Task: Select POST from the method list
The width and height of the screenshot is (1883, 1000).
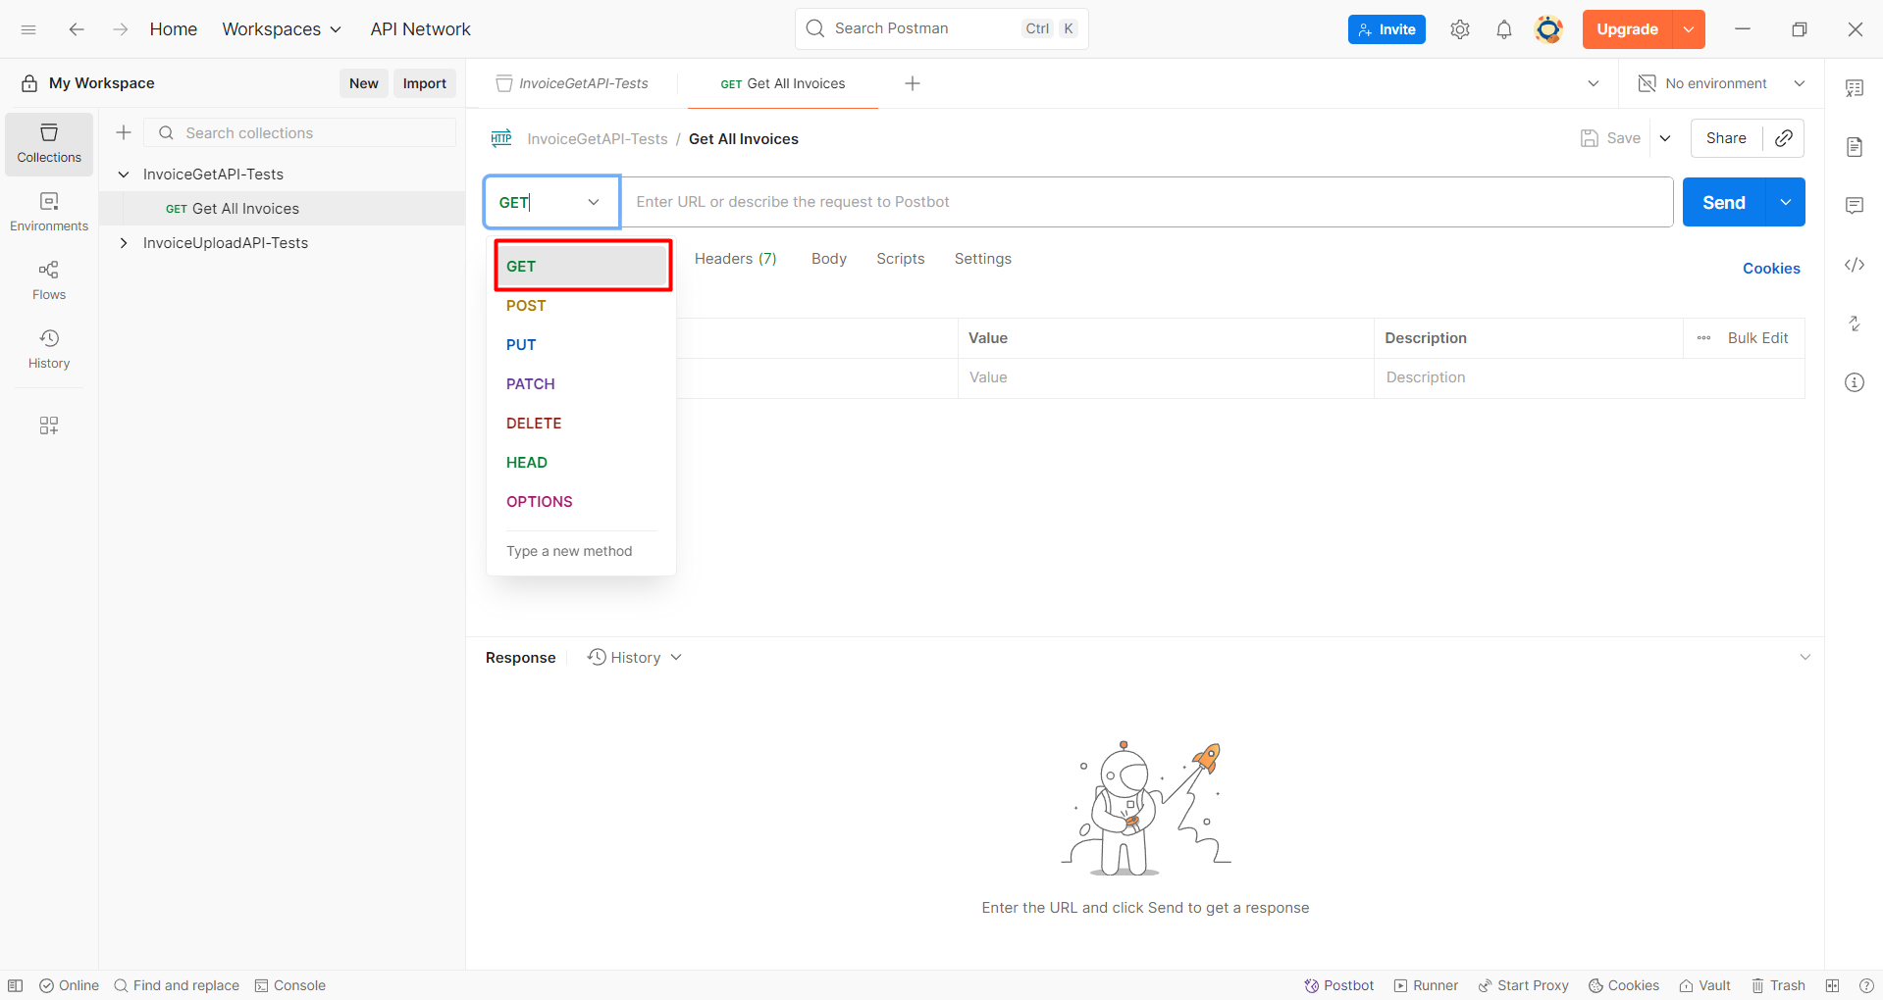Action: pyautogui.click(x=526, y=305)
